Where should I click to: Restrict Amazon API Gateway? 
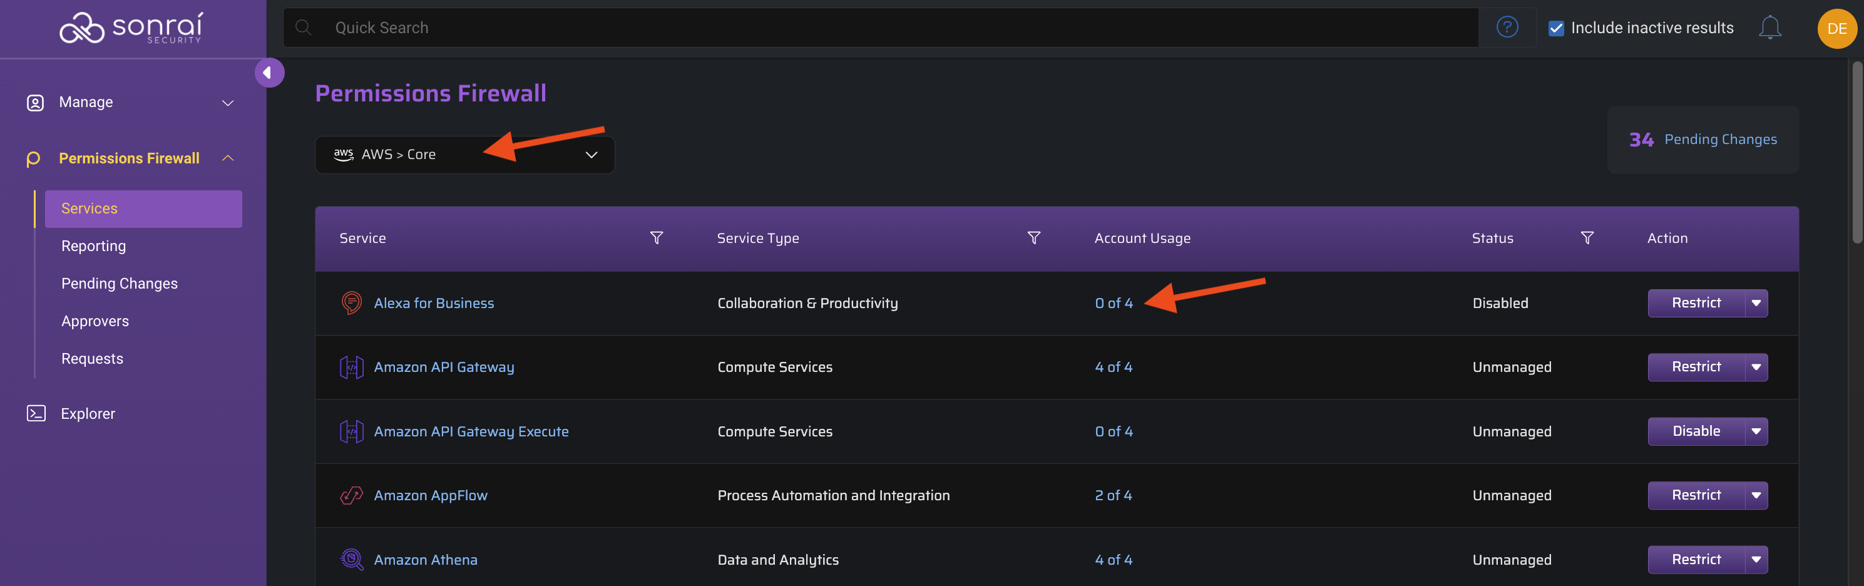tap(1696, 367)
